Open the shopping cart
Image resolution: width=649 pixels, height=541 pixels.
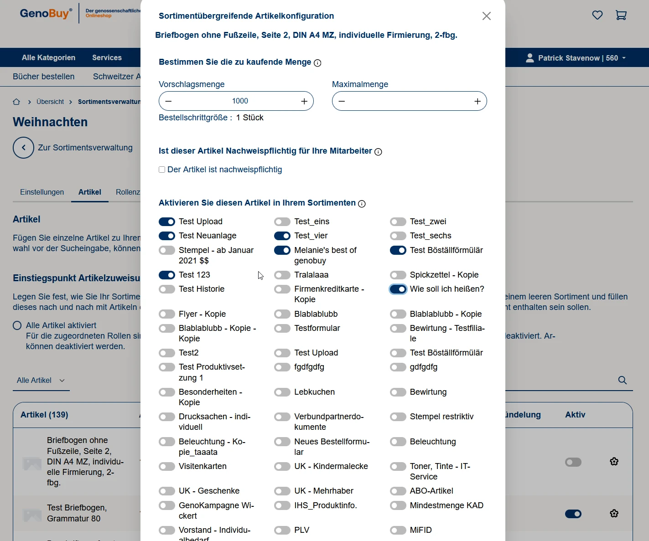(x=621, y=15)
